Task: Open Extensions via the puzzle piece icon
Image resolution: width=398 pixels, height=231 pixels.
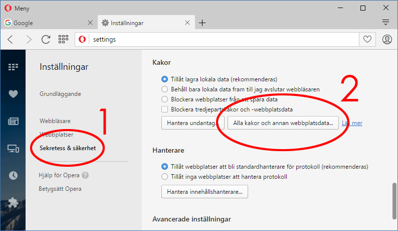Action: click(13, 202)
